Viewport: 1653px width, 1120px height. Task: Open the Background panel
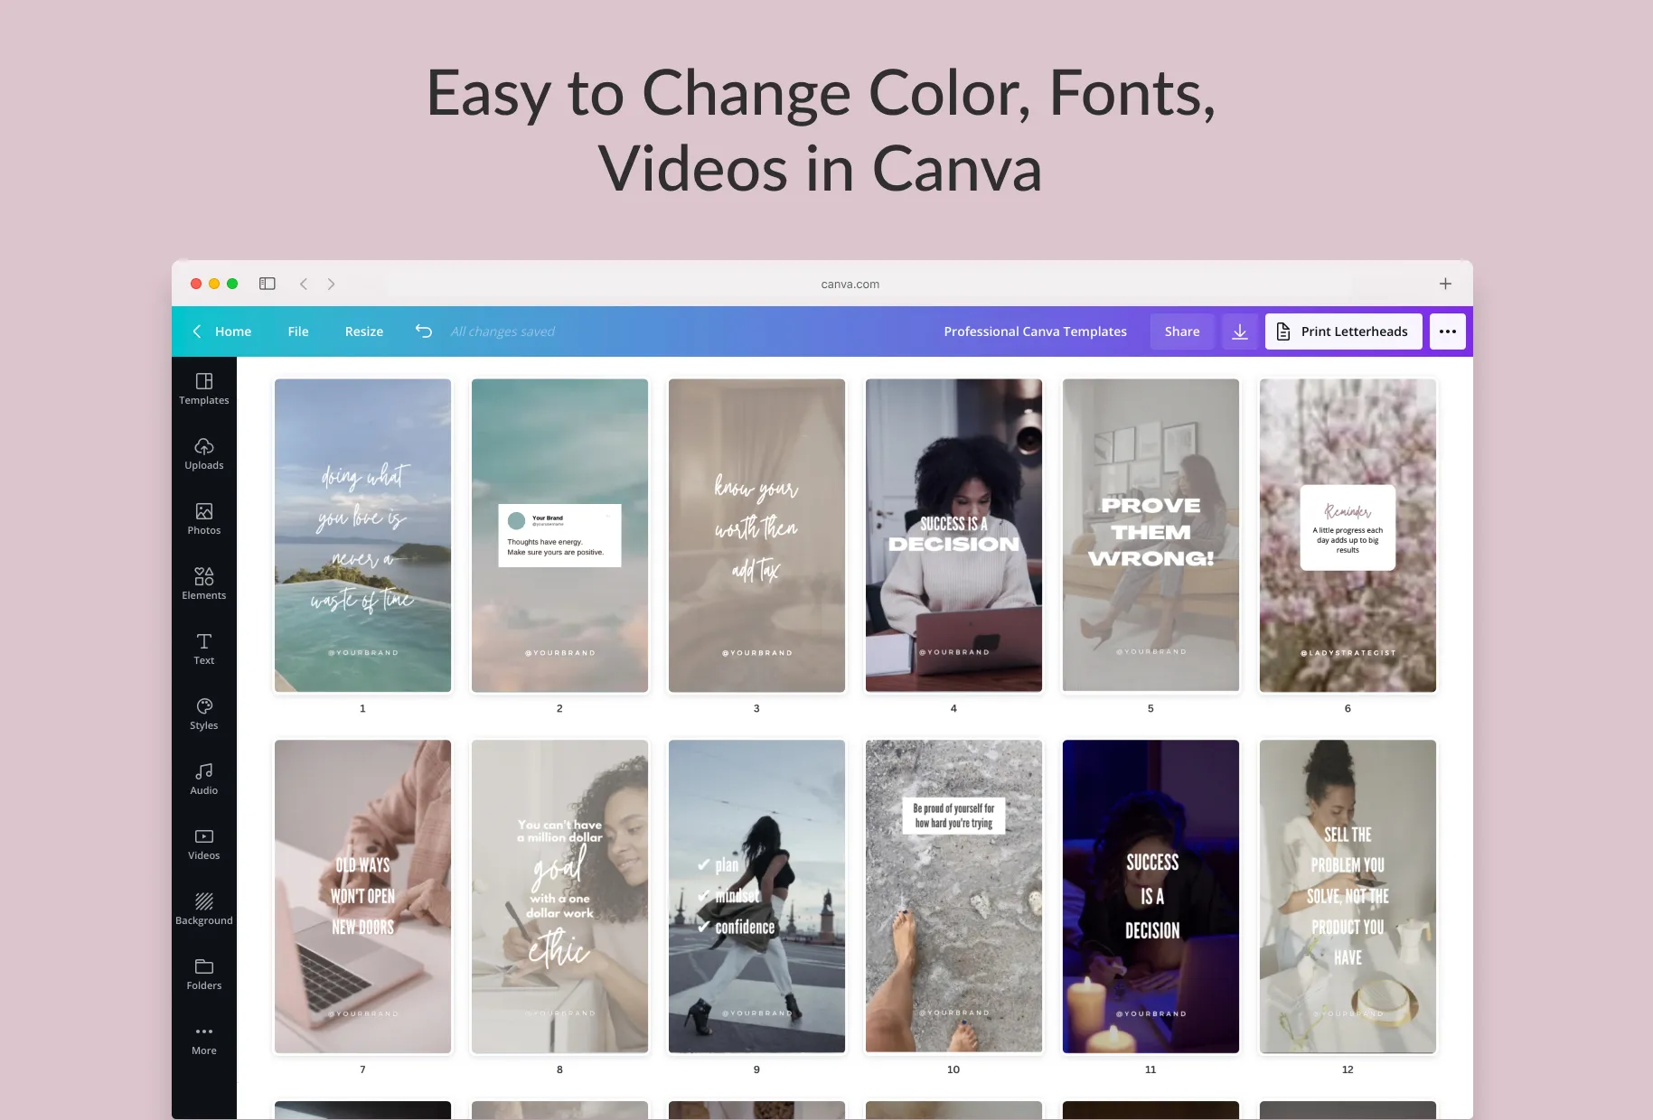pyautogui.click(x=204, y=910)
